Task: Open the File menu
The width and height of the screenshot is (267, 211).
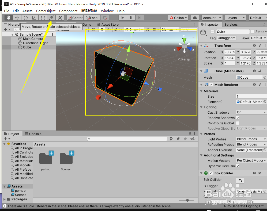Action: [x=6, y=11]
